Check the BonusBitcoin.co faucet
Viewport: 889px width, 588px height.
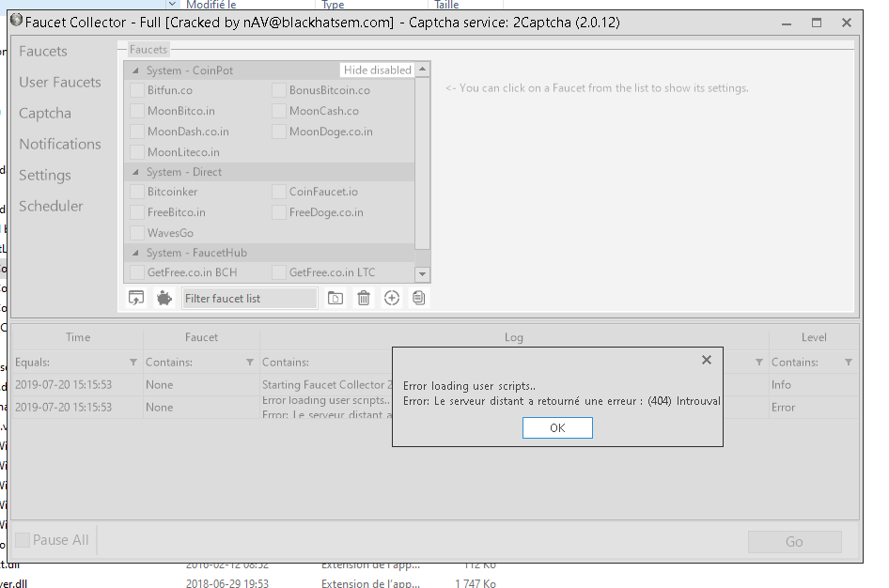[278, 90]
